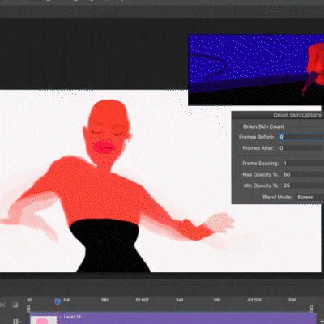This screenshot has height=324, width=324.
Task: Click the Onion Skin Options title bar
Action: click(278, 115)
